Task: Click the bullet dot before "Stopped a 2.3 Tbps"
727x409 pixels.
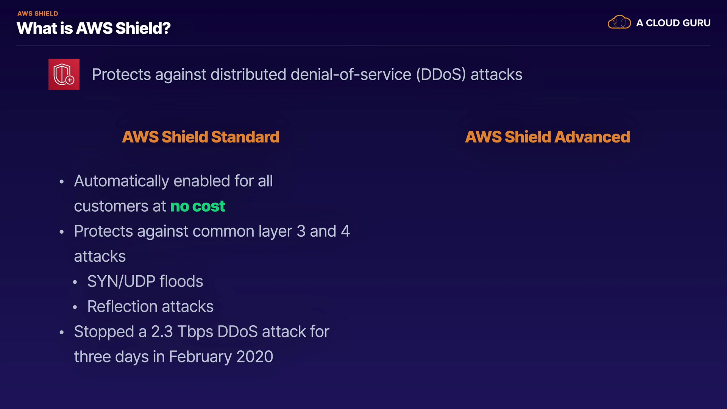Action: (x=62, y=333)
